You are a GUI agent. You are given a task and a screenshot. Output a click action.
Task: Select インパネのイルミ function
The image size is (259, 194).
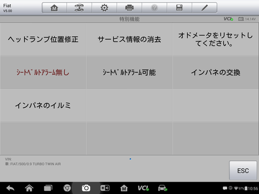(43, 105)
